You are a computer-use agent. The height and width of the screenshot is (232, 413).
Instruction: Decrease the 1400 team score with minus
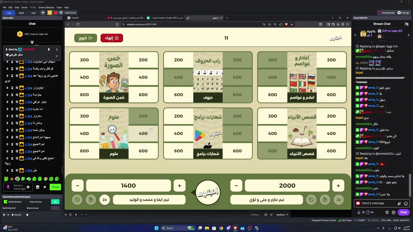tap(77, 186)
